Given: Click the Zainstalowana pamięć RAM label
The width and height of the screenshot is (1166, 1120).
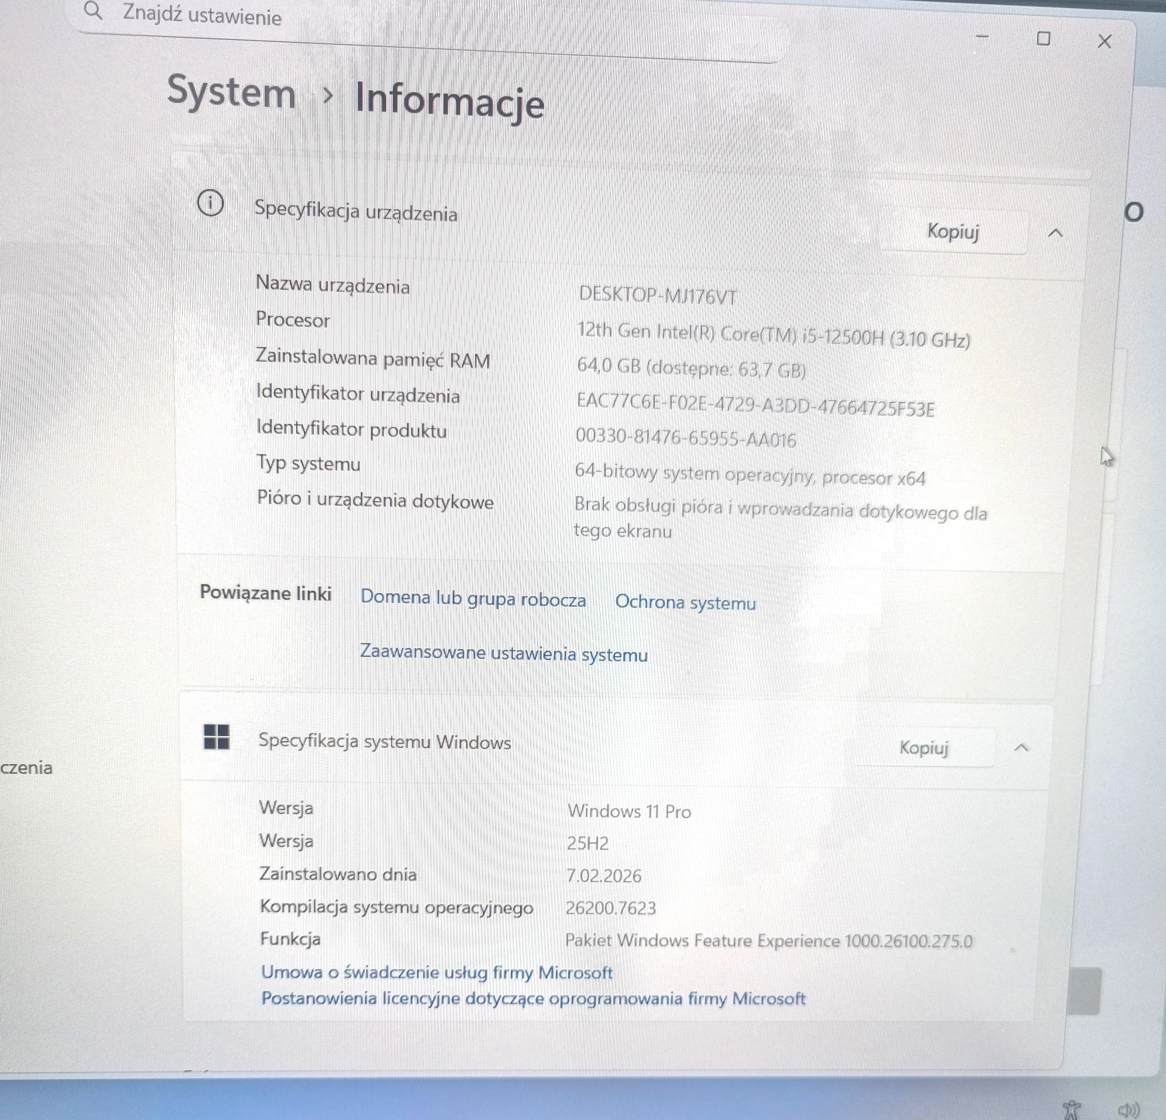Looking at the screenshot, I should (x=373, y=359).
